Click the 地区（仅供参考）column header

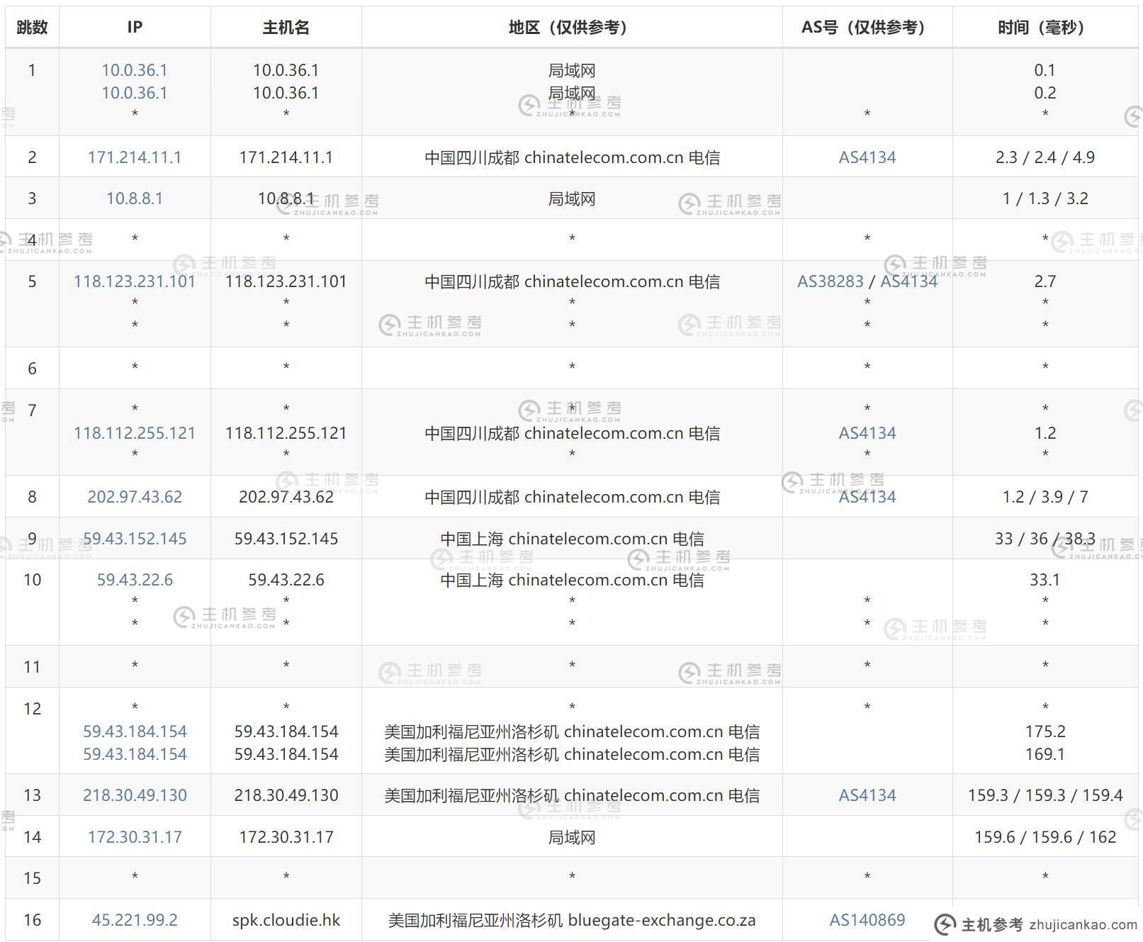click(x=572, y=28)
